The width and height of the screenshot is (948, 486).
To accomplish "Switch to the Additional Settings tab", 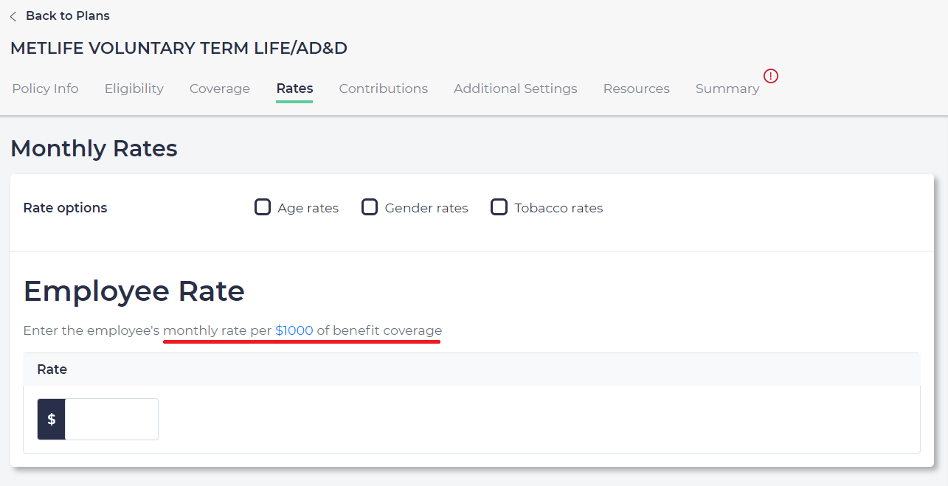I will click(x=515, y=88).
